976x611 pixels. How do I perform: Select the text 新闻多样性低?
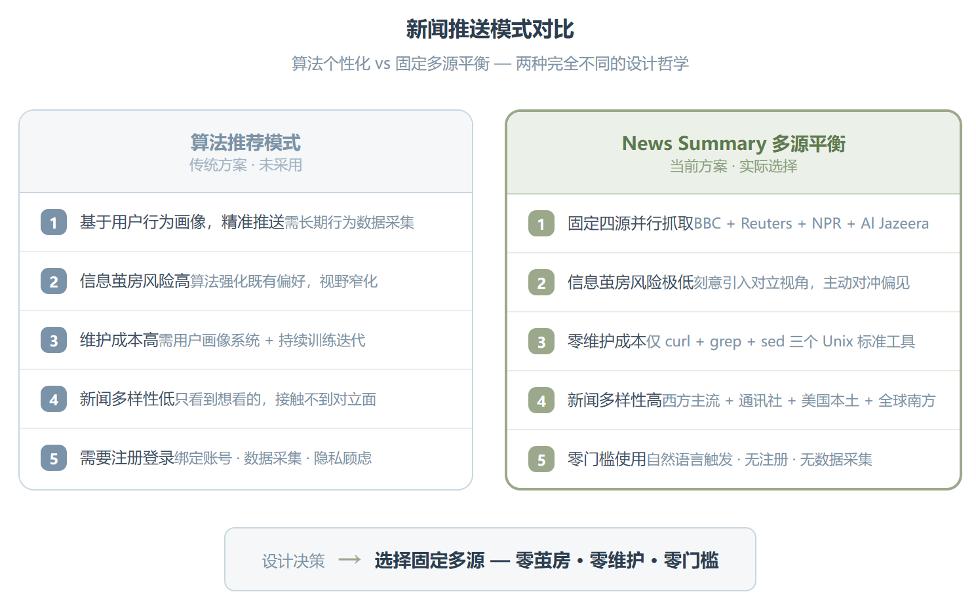(x=127, y=399)
